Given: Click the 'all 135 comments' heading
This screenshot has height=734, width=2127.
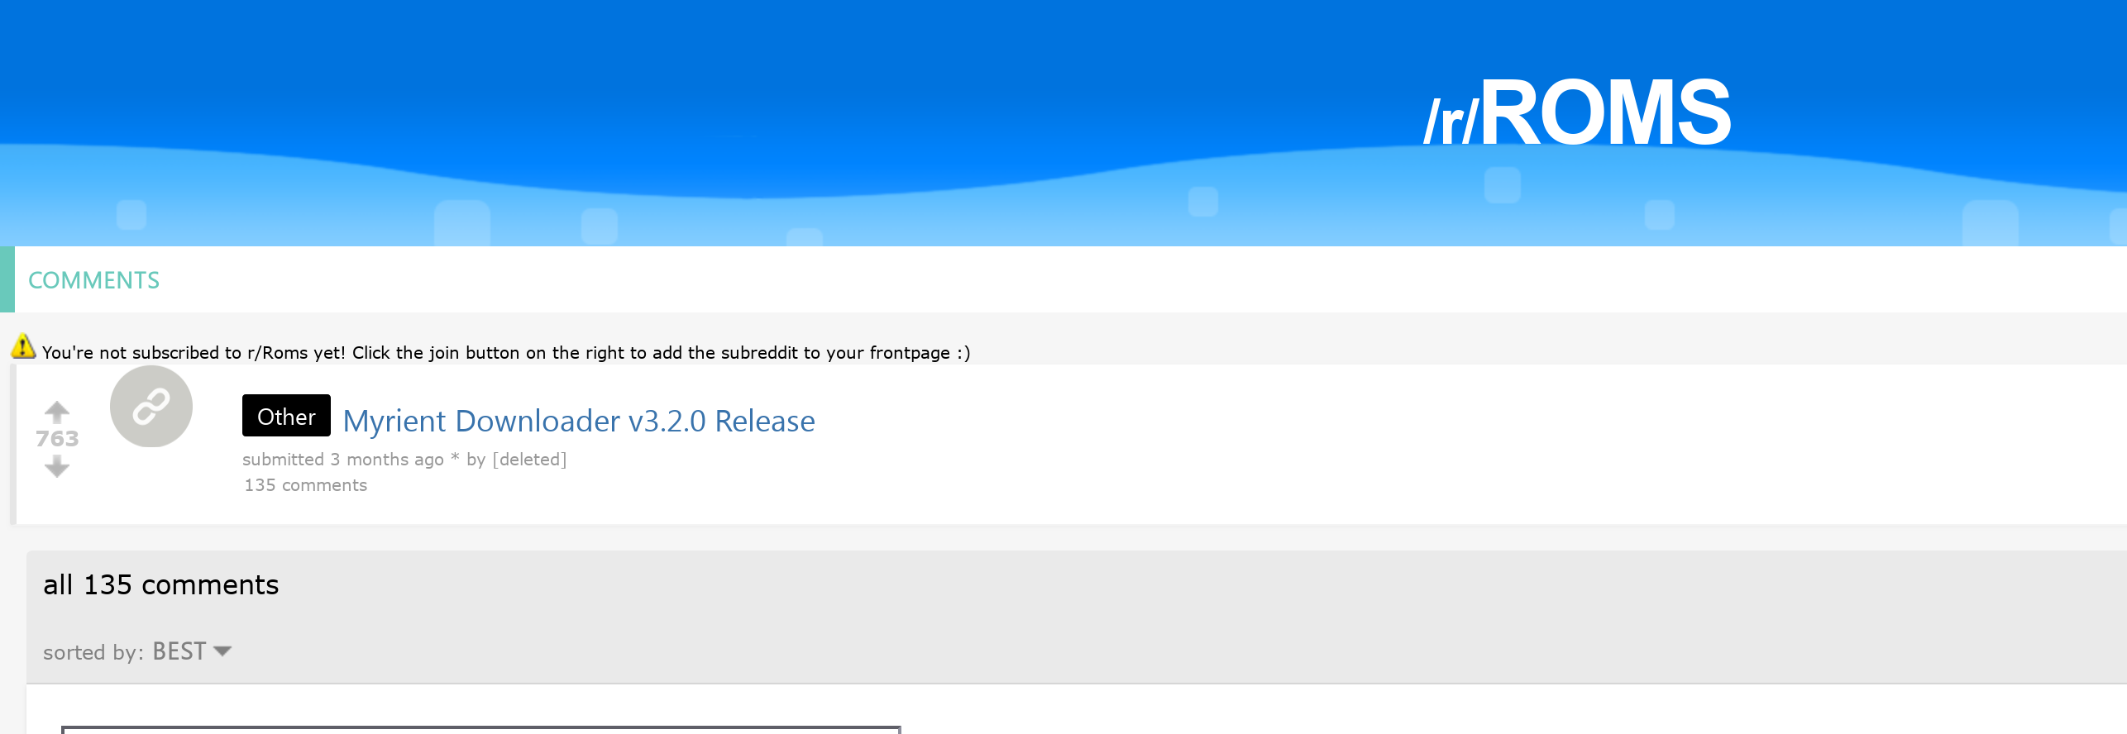Looking at the screenshot, I should 161,585.
